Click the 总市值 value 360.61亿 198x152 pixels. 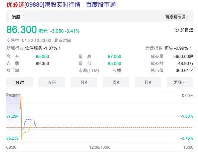[184, 70]
